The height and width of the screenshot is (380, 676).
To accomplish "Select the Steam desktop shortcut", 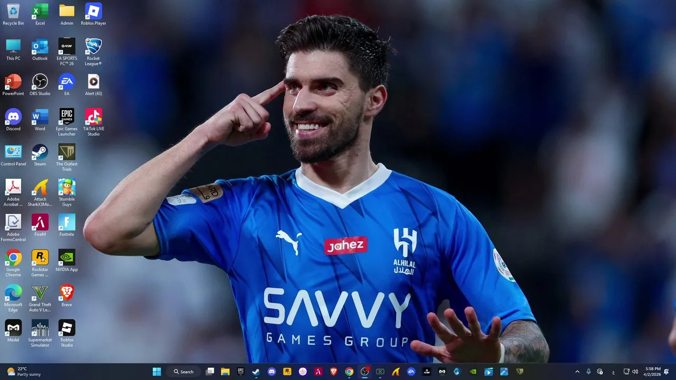I will coord(40,155).
